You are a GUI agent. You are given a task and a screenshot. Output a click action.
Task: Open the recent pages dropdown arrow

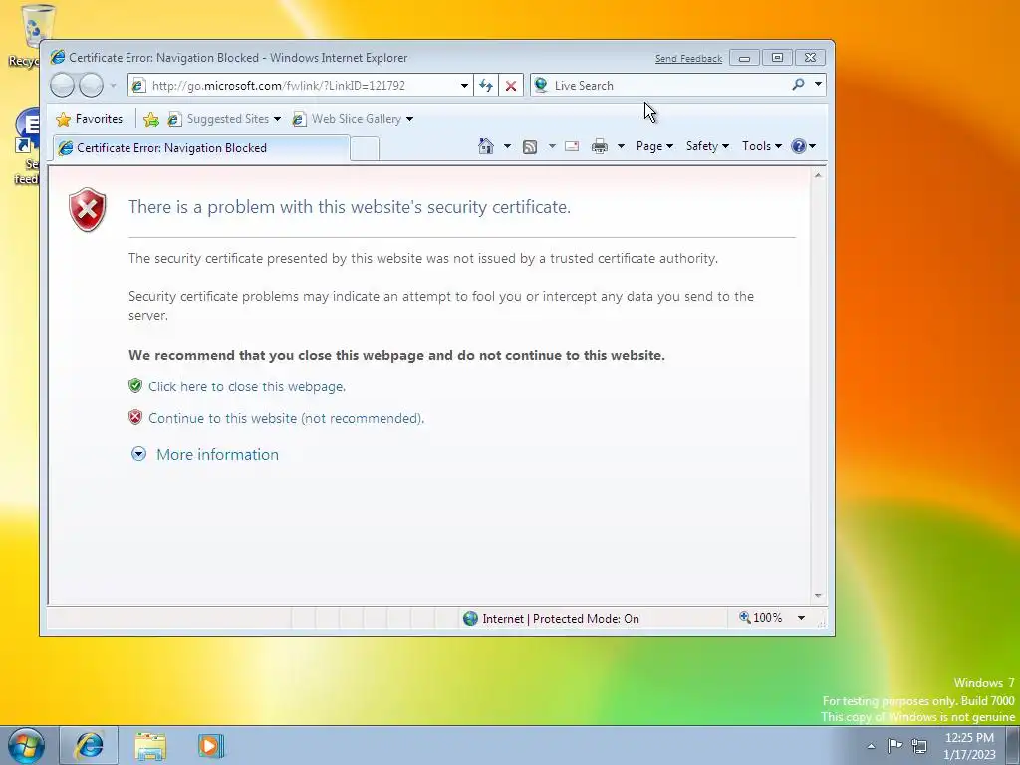113,86
